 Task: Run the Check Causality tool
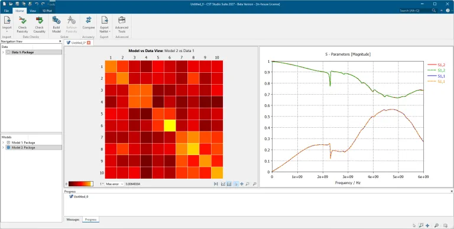[x=40, y=25]
